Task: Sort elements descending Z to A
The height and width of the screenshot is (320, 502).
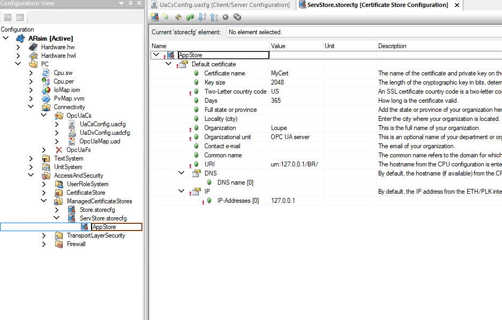Action: click(x=214, y=17)
